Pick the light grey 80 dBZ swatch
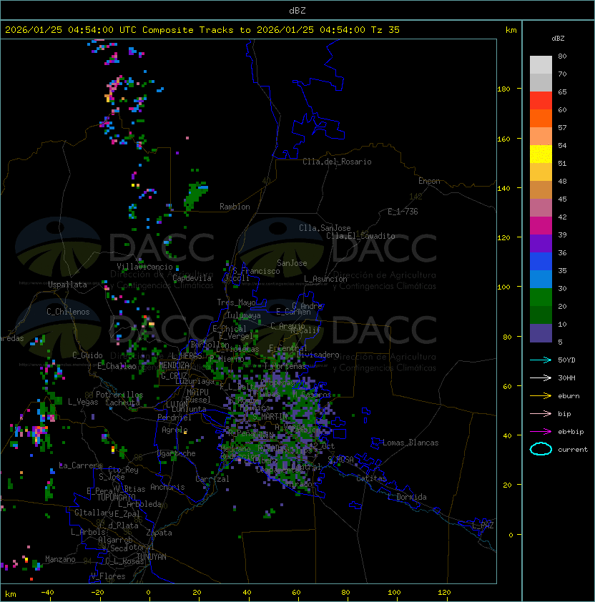Viewport: 595px width, 602px height. pyautogui.click(x=541, y=64)
